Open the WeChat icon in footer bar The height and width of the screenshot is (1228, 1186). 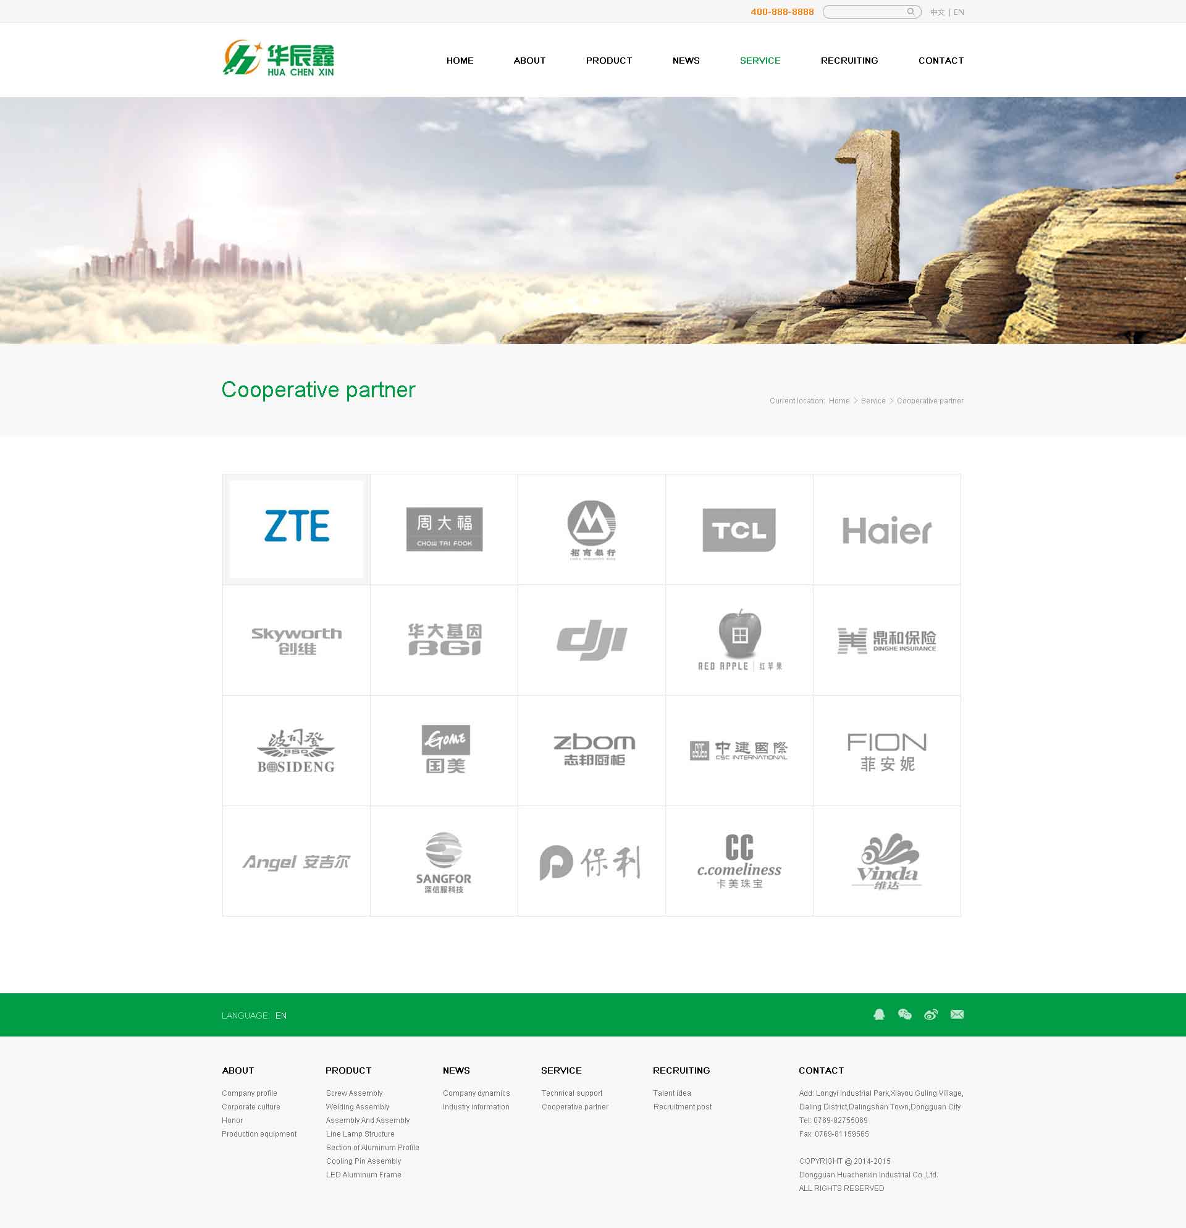coord(905,1014)
